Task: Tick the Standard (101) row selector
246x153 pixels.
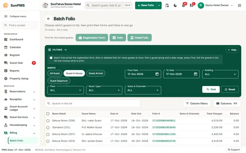Action: (x=48, y=128)
